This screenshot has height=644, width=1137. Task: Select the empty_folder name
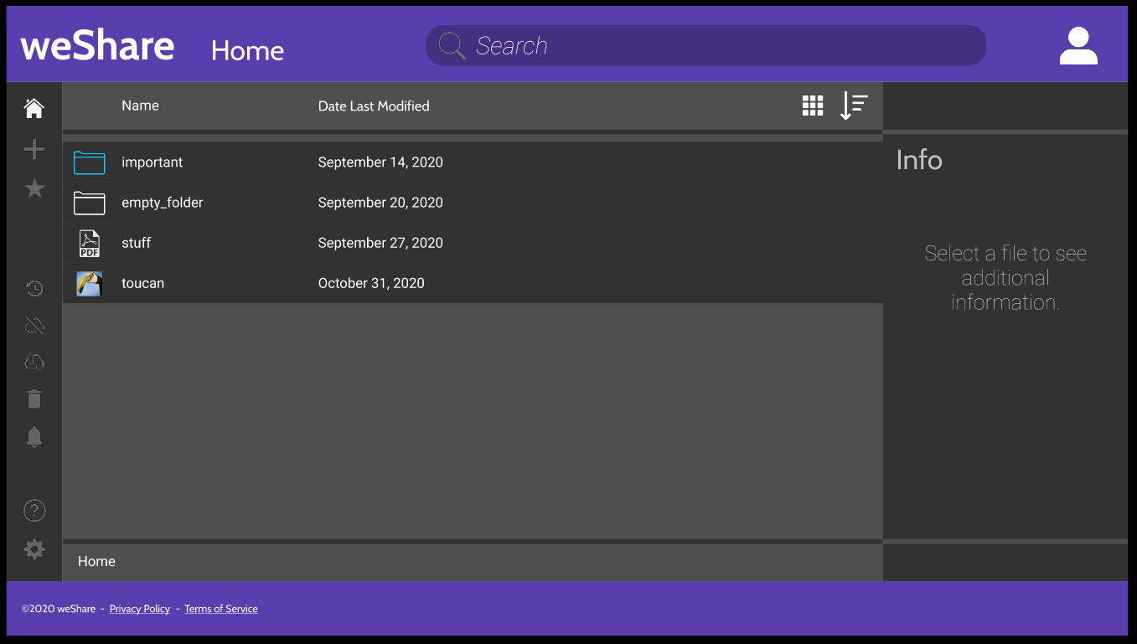pyautogui.click(x=163, y=203)
